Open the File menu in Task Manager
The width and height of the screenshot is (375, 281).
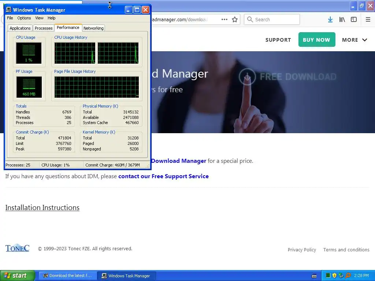click(x=10, y=18)
